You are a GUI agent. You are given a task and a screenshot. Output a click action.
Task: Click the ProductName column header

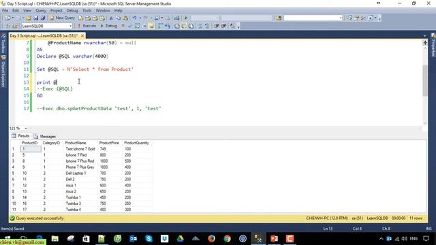coord(80,143)
